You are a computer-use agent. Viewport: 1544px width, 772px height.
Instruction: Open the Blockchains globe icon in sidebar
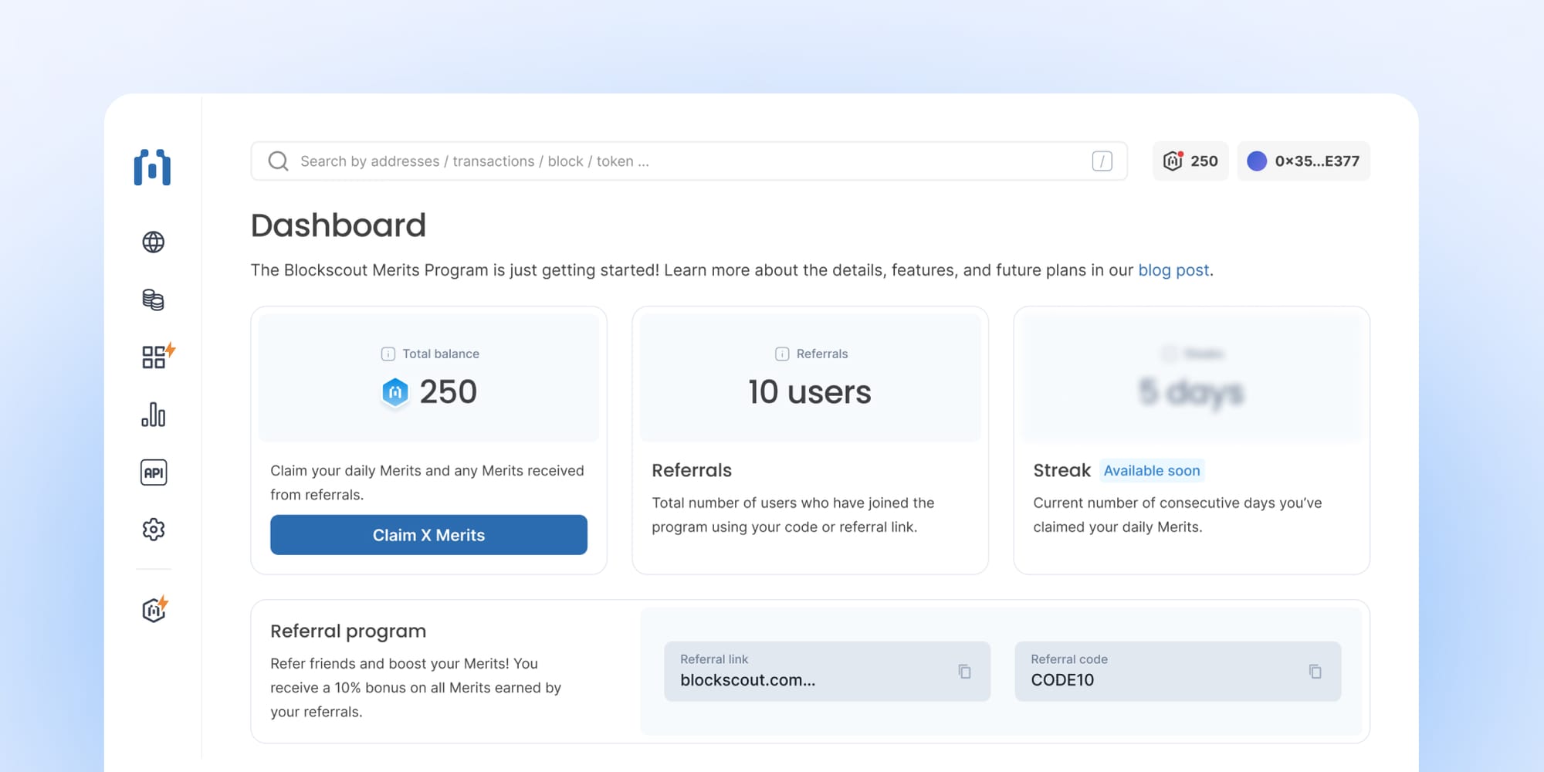(154, 242)
